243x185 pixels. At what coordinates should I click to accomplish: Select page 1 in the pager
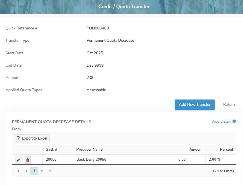pos(34,171)
